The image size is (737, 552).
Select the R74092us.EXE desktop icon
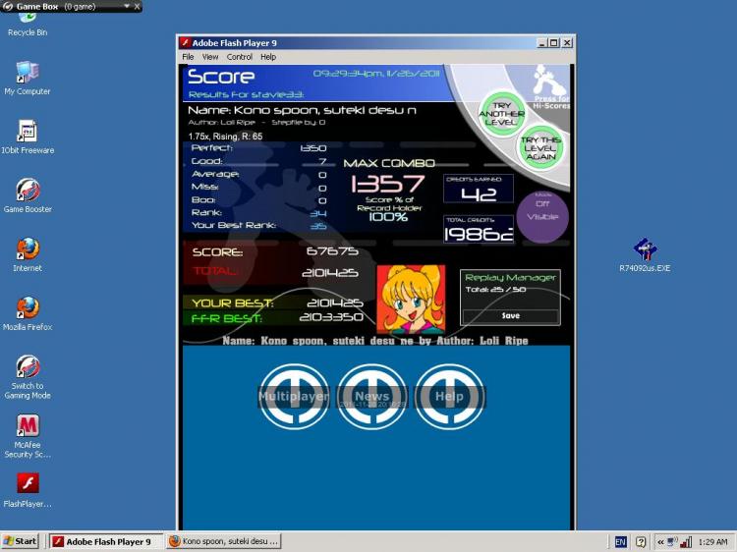pos(645,255)
